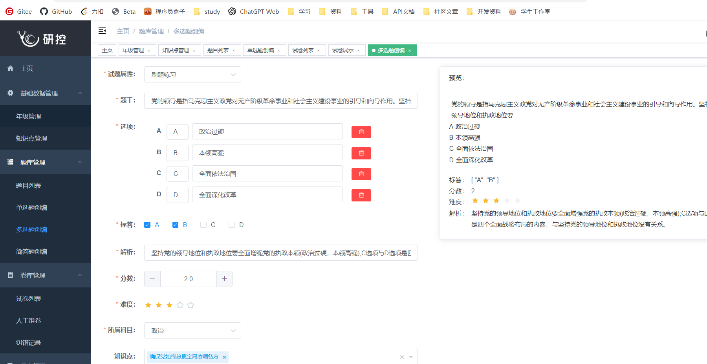Delete option C with the red trash button
The height and width of the screenshot is (364, 707).
[361, 174]
